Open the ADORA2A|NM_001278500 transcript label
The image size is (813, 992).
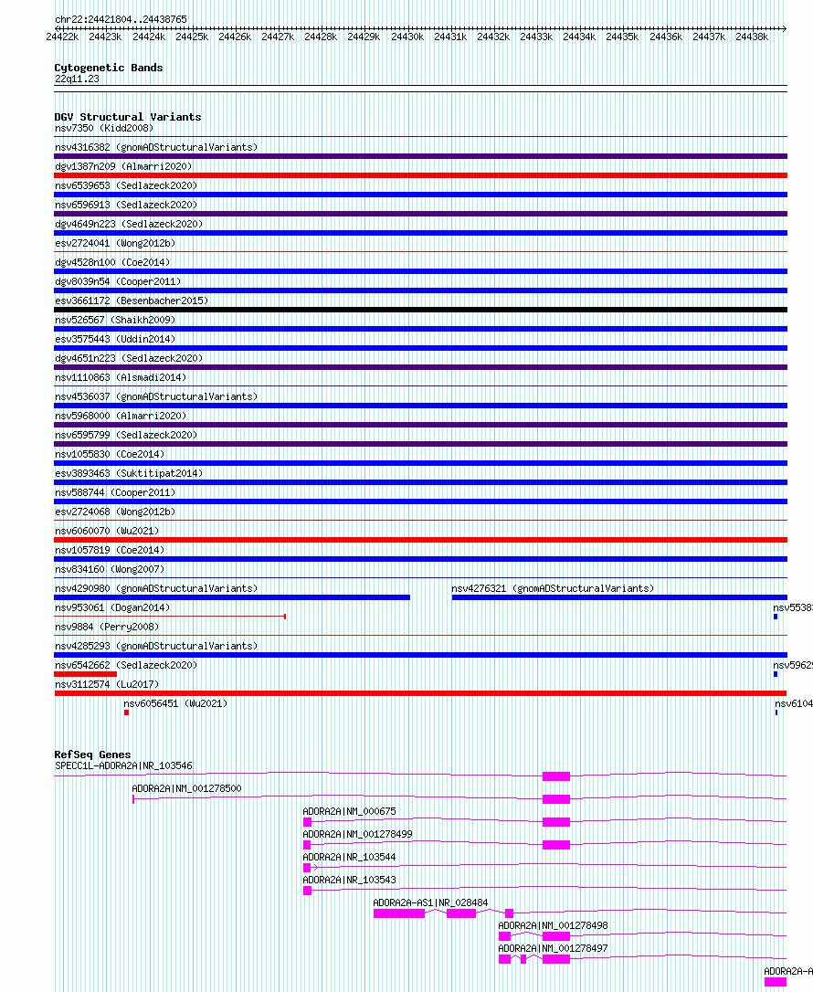tap(186, 789)
